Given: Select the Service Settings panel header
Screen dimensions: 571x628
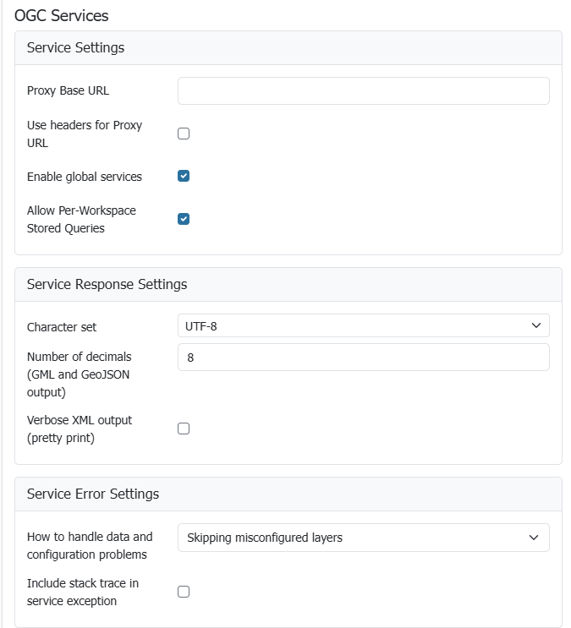Looking at the screenshot, I should 75,48.
